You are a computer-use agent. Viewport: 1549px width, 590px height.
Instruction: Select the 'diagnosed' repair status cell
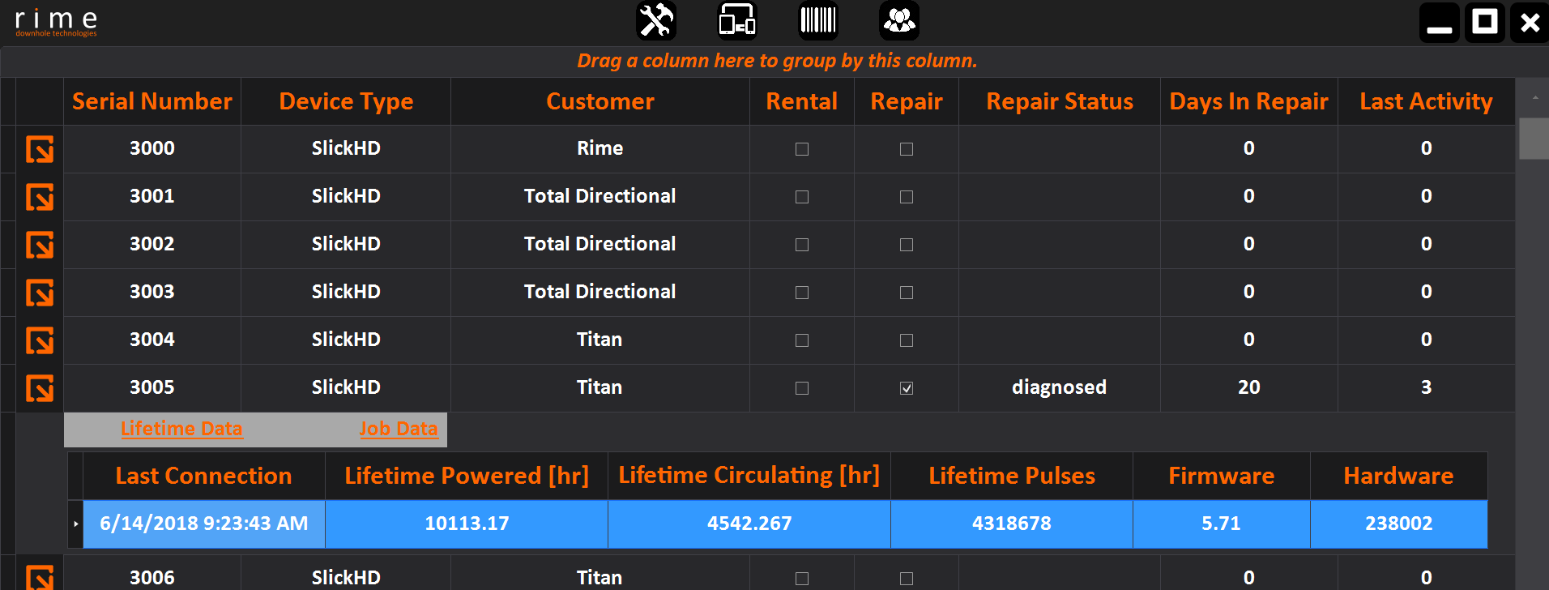[1060, 388]
